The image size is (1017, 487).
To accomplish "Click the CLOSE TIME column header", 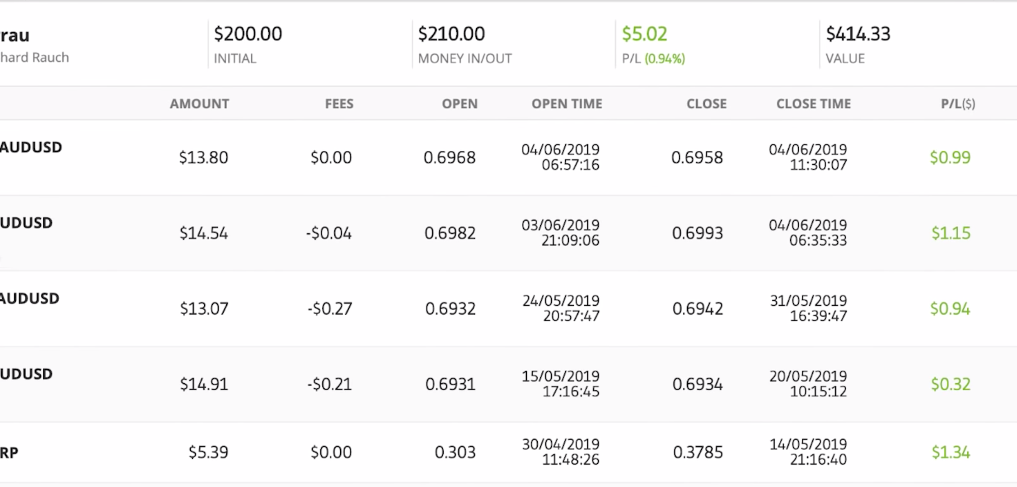I will pyautogui.click(x=814, y=104).
